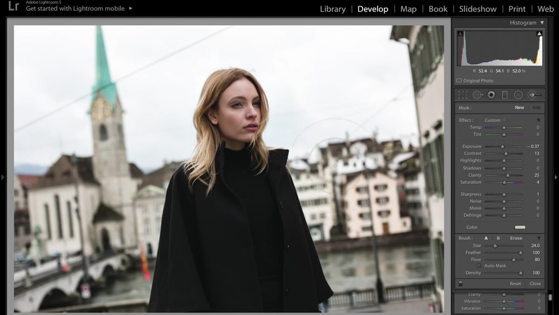Select the Red Eye Correction tool
The width and height of the screenshot is (559, 315).
pos(491,95)
